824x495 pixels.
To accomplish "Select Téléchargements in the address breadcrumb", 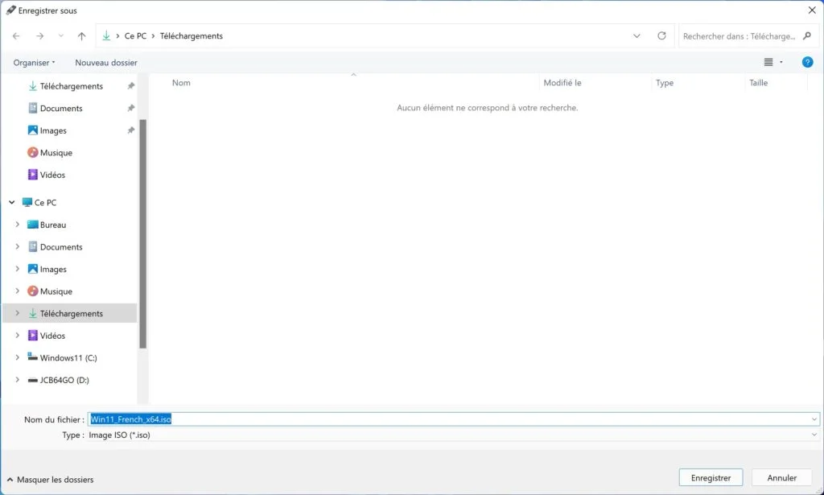I will pos(192,35).
